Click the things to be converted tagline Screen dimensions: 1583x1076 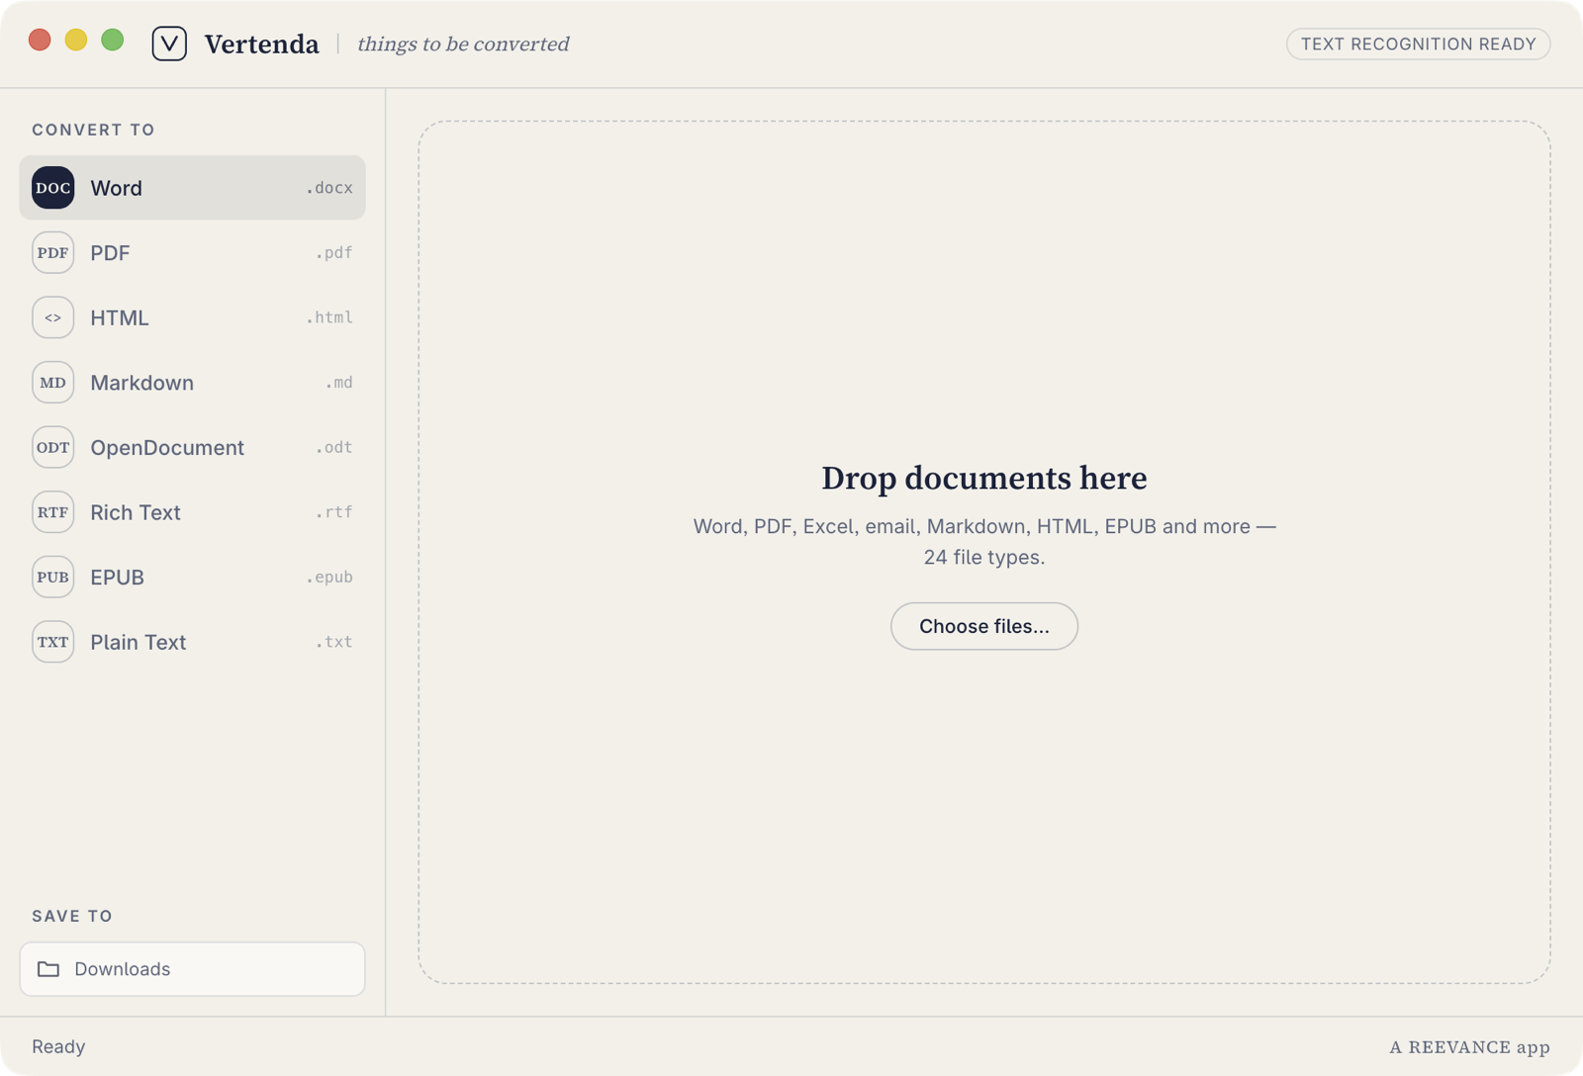click(463, 44)
